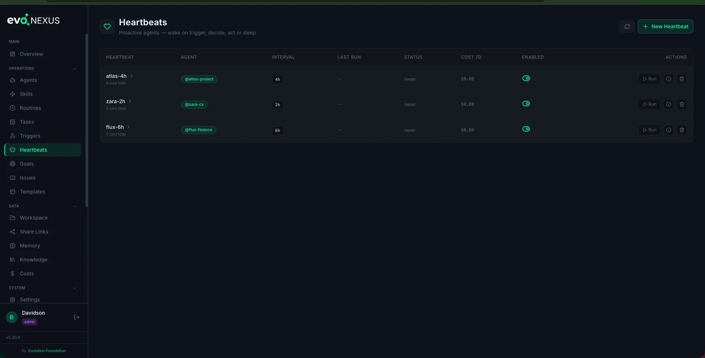Run the flux-6h heartbeat
The height and width of the screenshot is (358, 705).
coord(649,130)
